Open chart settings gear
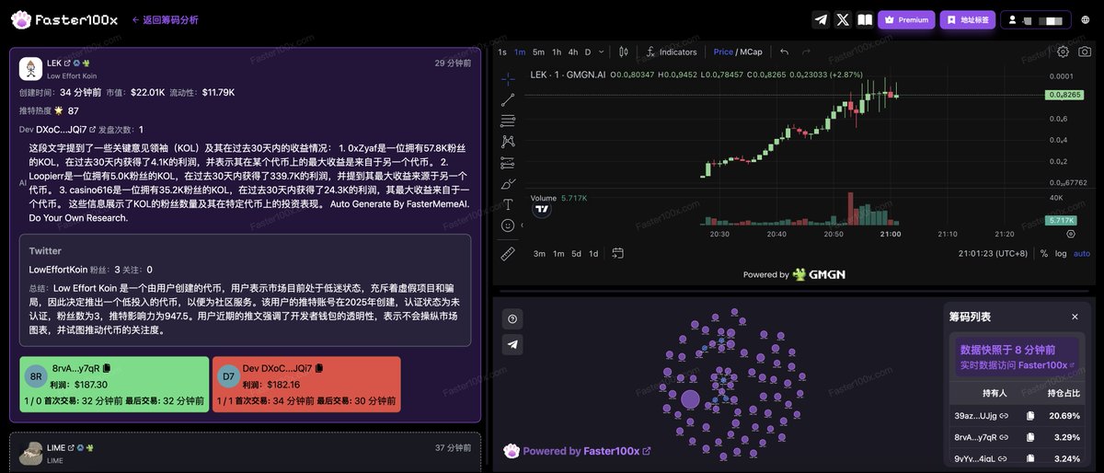Image resolution: width=1104 pixels, height=473 pixels. pos(1063,52)
